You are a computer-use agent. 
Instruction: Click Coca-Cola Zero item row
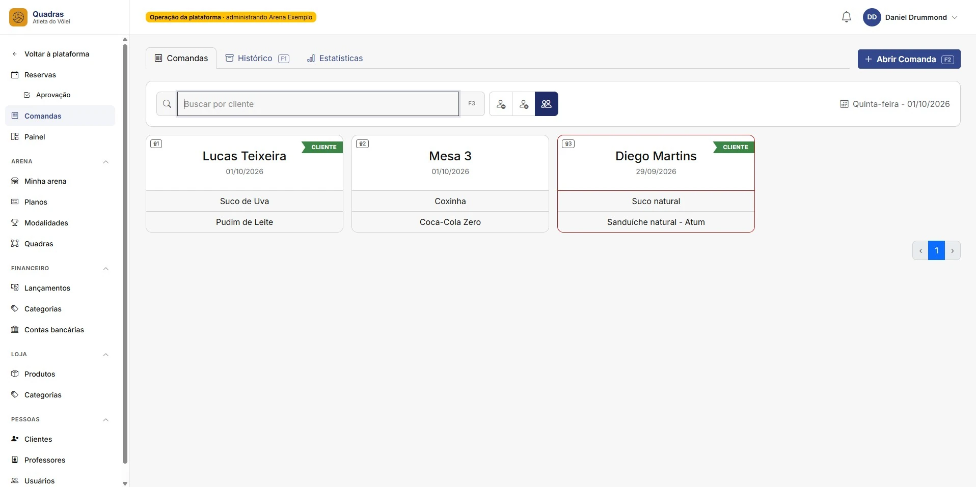tap(450, 222)
